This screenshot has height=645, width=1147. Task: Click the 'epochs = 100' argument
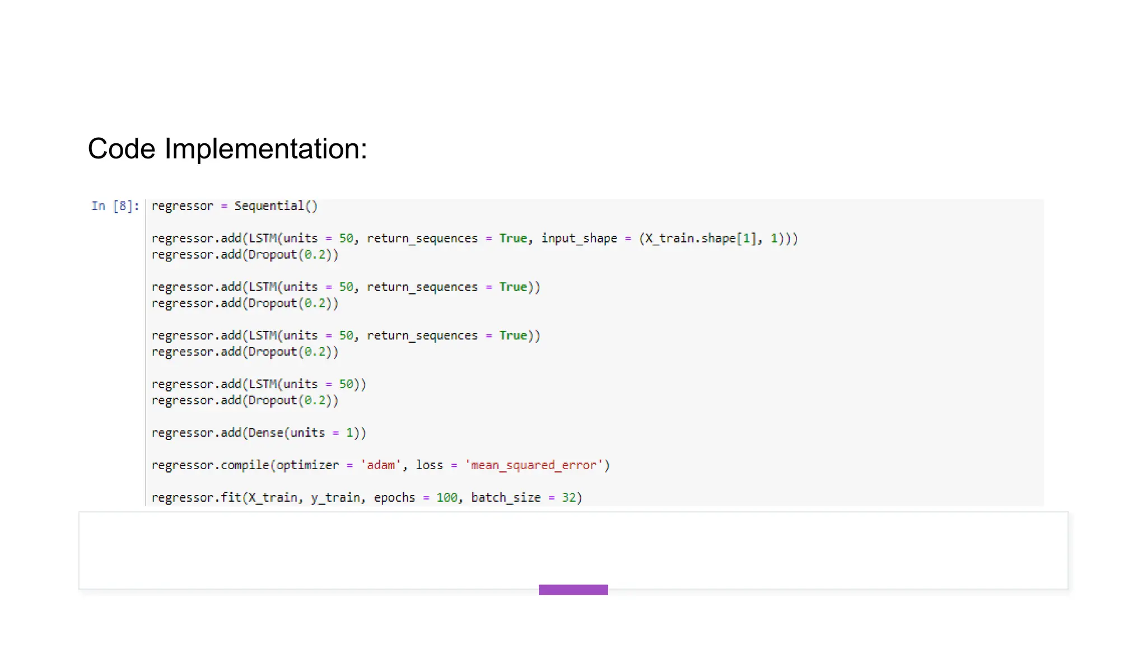415,498
